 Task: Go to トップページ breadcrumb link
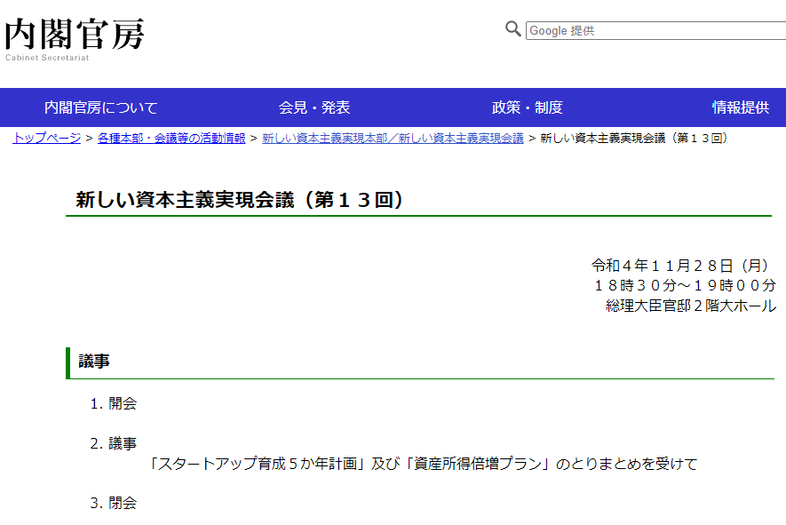click(x=46, y=138)
